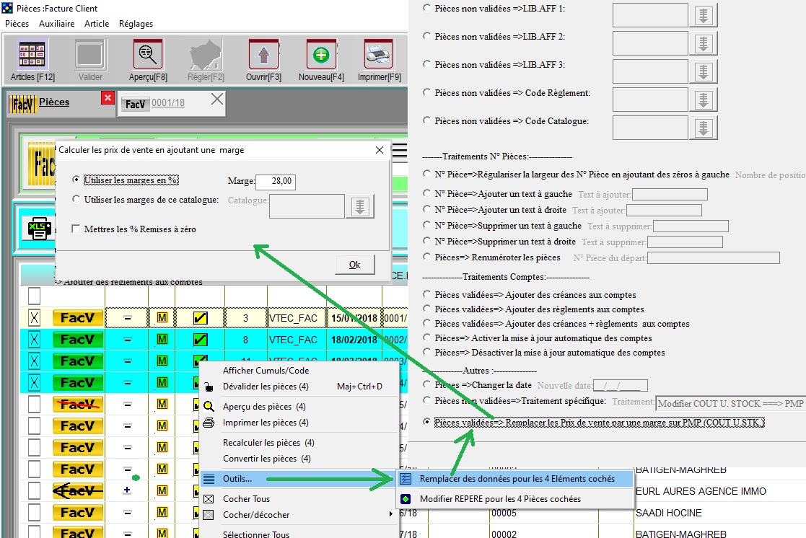This screenshot has height=538, width=806.
Task: Click the app icon in Pièces title bar
Action: [7, 8]
